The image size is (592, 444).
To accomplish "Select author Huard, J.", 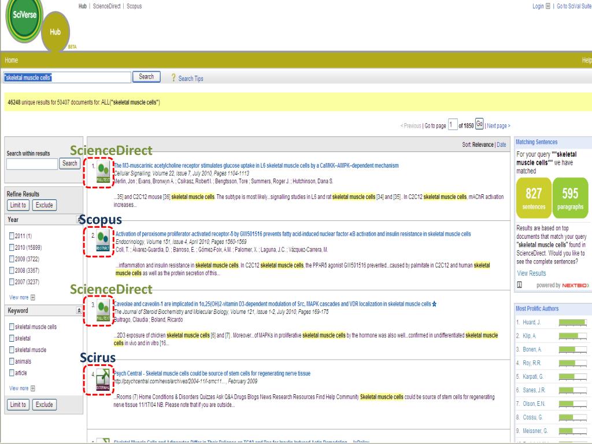I will tap(532, 322).
